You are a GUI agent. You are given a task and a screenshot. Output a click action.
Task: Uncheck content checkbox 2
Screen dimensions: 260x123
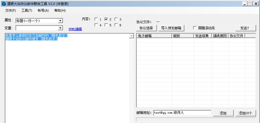[106, 19]
